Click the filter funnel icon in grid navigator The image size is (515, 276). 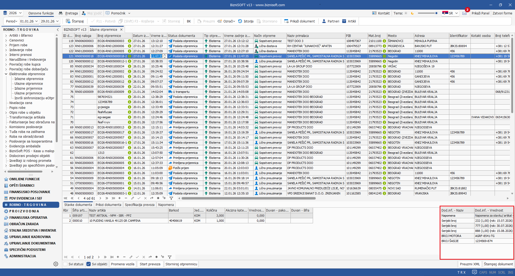[x=171, y=198]
